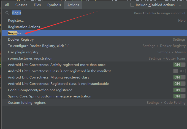Image resolution: width=187 pixels, height=129 pixels.
Task: Open the Files tab
Action: pos(37,5)
